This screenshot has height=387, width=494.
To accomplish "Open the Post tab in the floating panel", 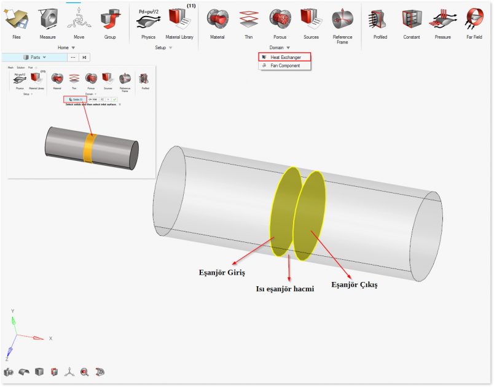I will [x=29, y=66].
